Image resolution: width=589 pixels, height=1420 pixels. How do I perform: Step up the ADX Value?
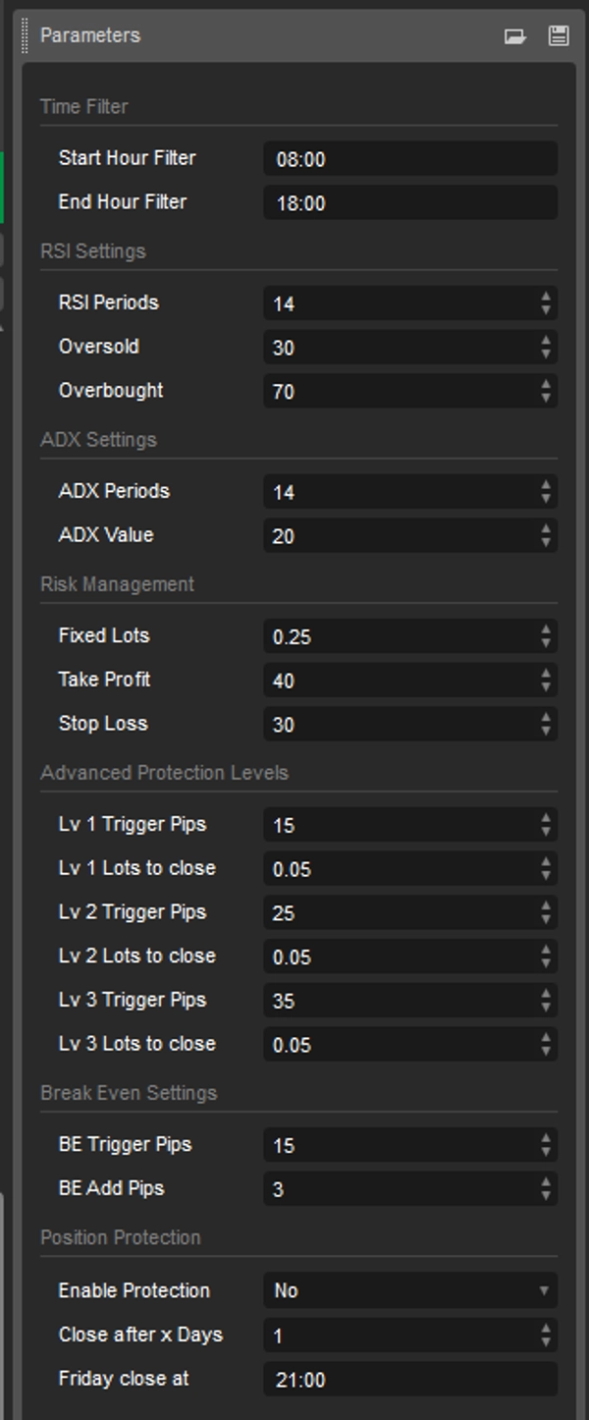pyautogui.click(x=547, y=529)
